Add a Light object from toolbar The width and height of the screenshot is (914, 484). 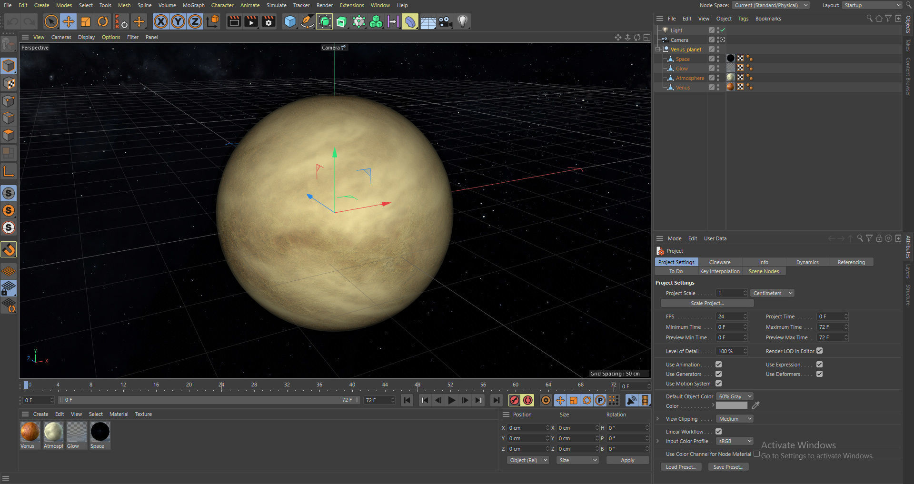point(462,21)
